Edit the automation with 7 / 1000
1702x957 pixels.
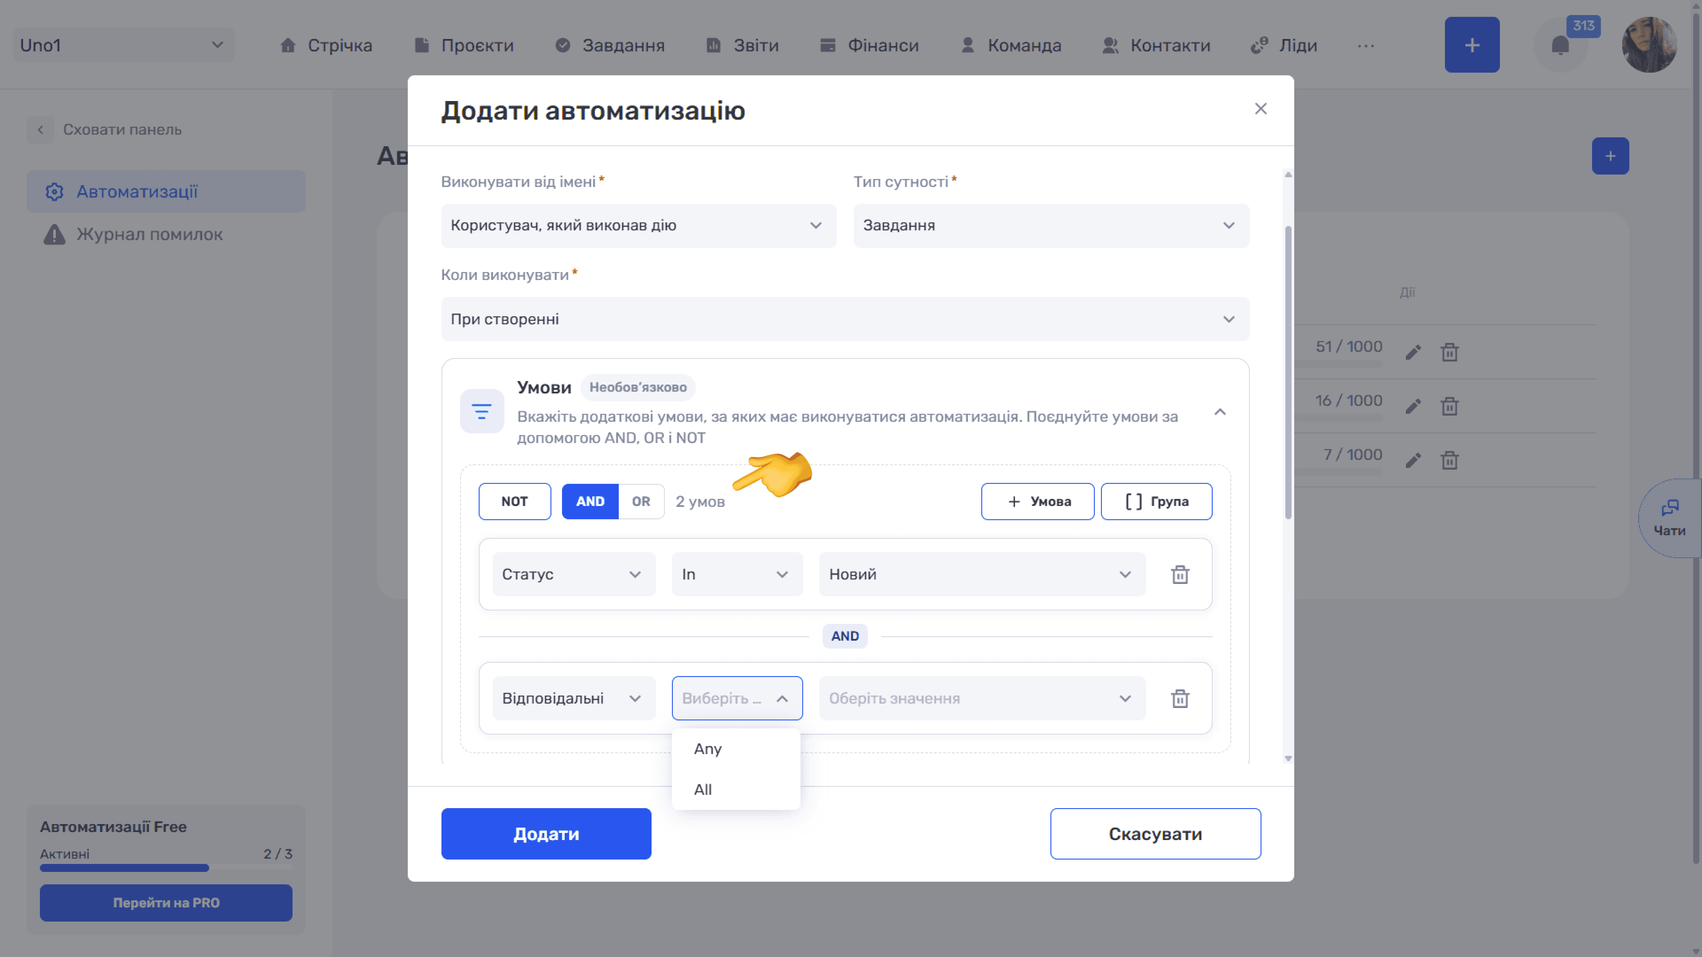1413,460
